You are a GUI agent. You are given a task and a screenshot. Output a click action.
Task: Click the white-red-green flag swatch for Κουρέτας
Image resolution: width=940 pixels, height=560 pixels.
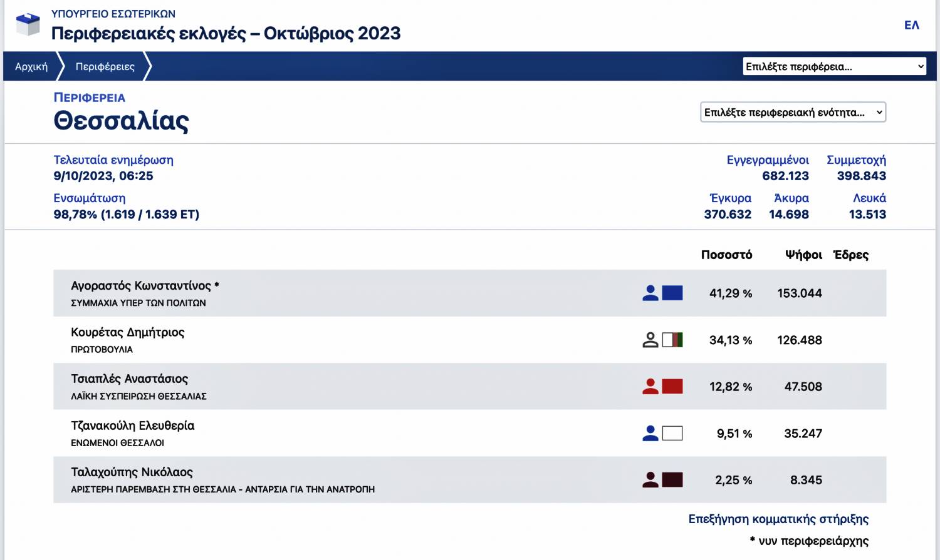672,340
